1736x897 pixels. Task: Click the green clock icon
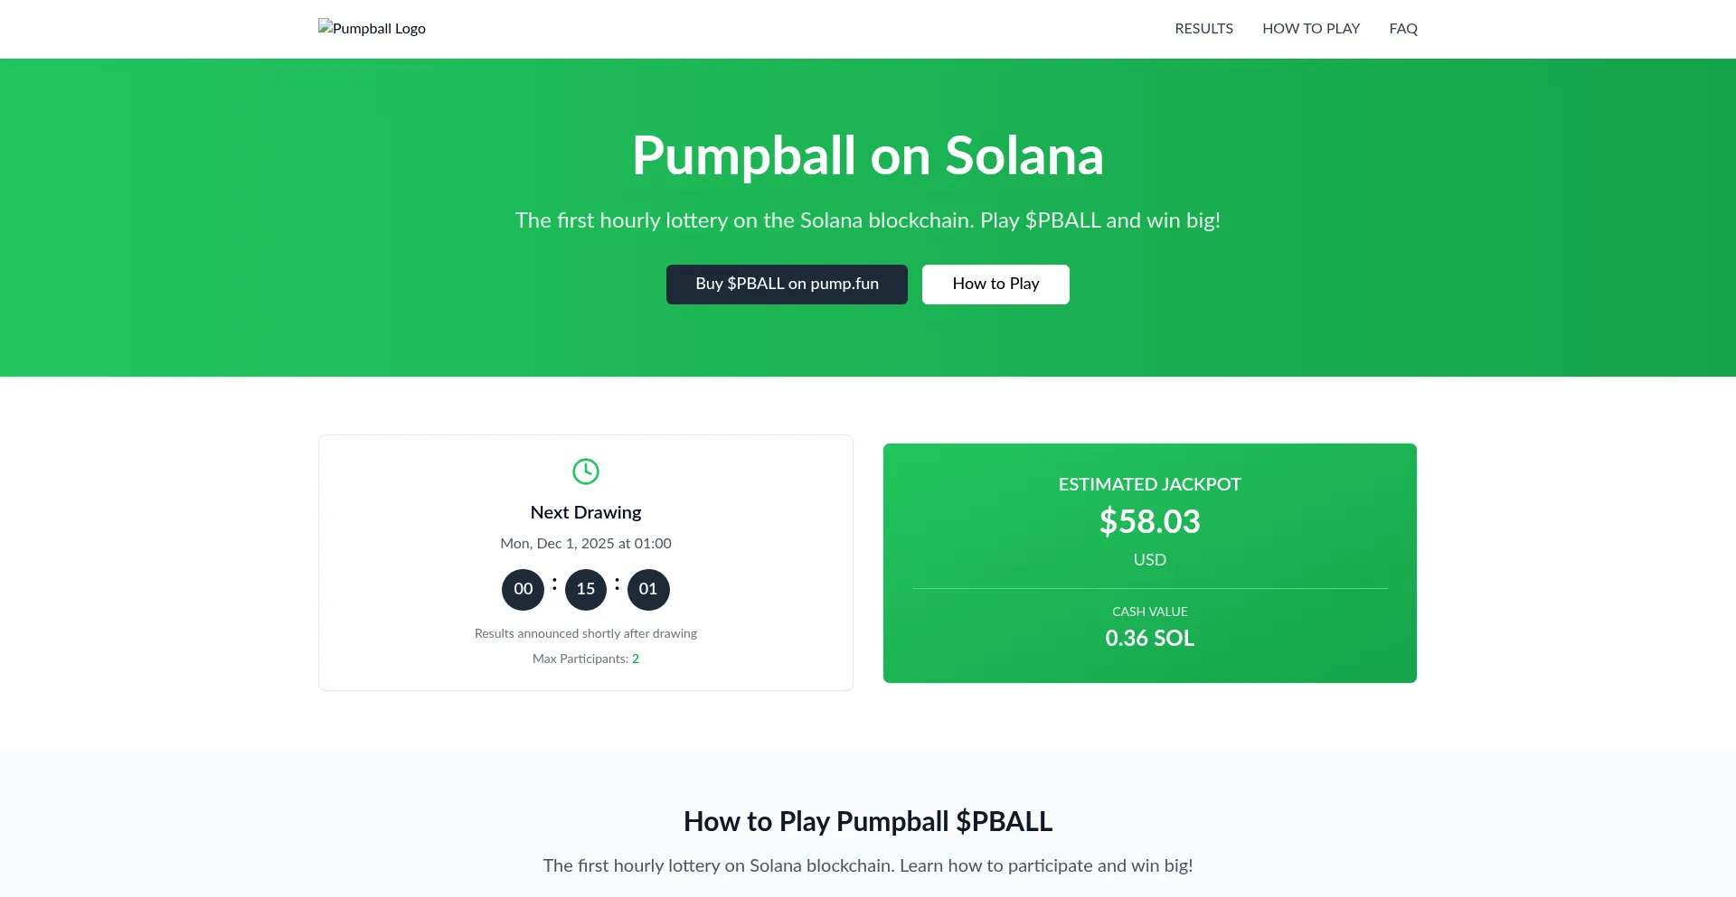pos(586,471)
